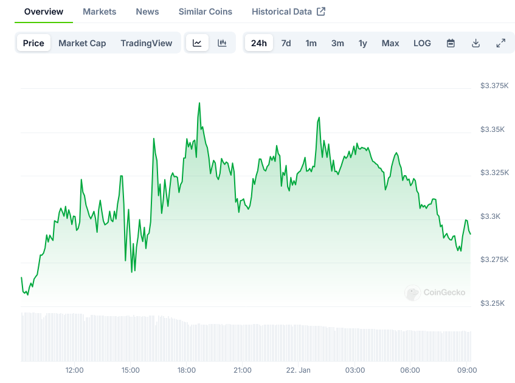515x383 pixels.
Task: Show the Max time range
Action: tap(390, 43)
